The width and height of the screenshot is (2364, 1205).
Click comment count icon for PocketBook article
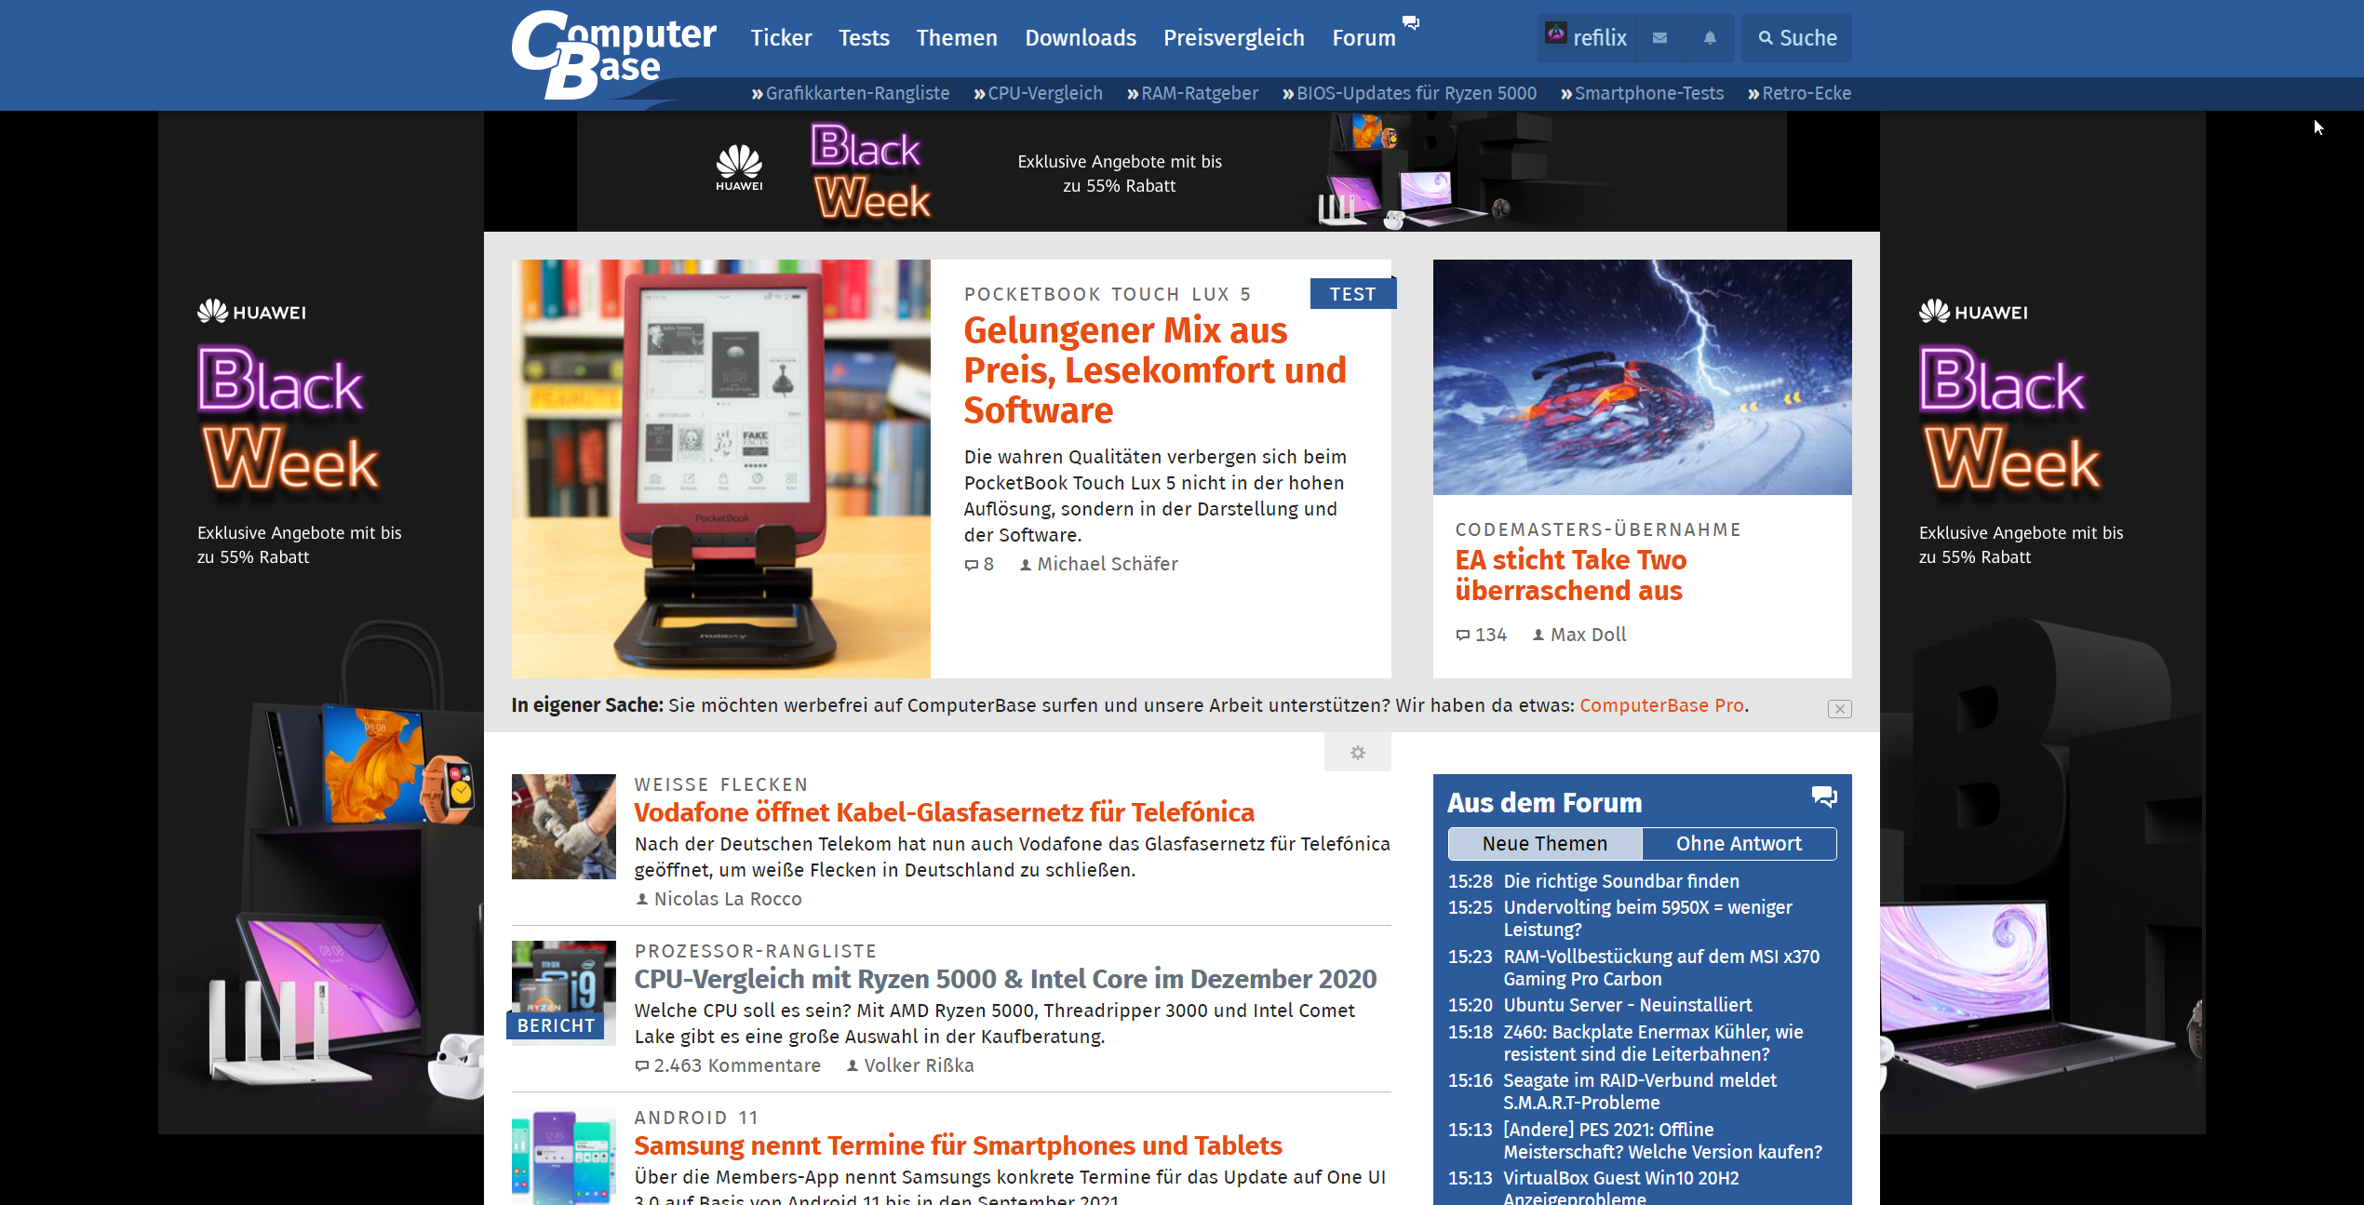(972, 565)
